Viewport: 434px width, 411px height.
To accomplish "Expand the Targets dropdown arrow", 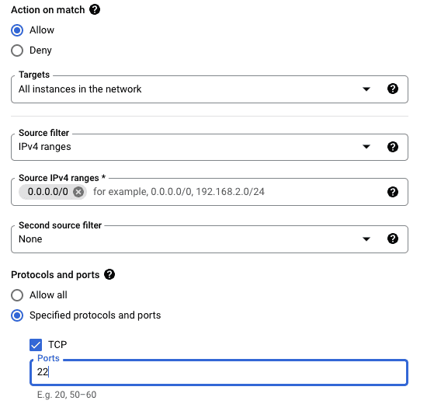I will coord(366,89).
